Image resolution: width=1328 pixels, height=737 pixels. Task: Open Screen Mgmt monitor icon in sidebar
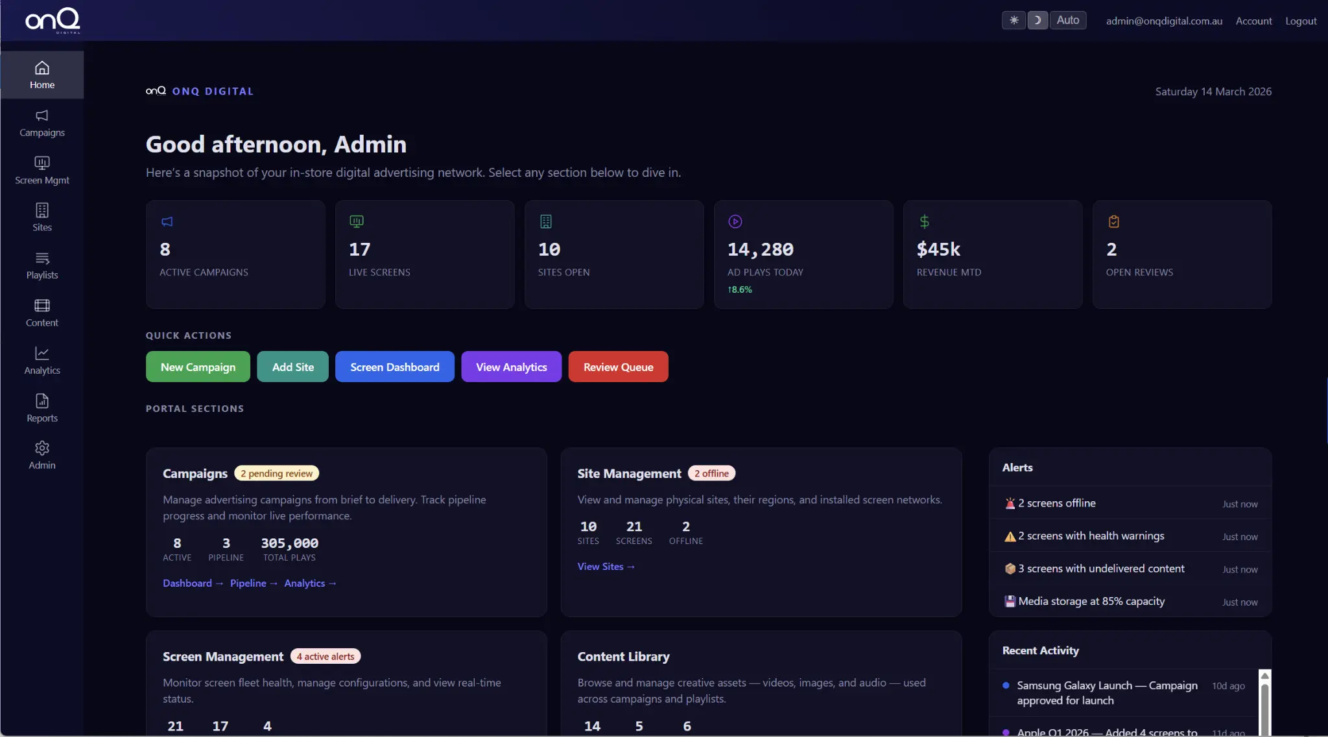(42, 163)
